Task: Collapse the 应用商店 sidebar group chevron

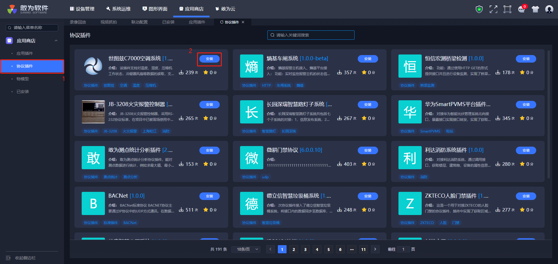Action: coord(56,41)
